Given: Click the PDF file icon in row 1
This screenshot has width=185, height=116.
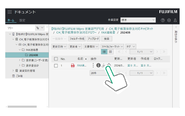Looking at the screenshot, I should coord(73,65).
